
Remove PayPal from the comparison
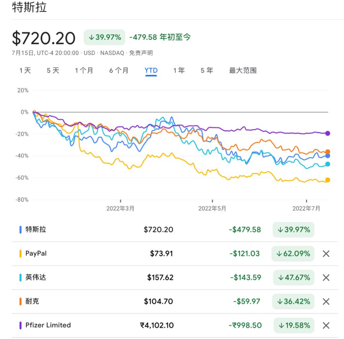326,253
